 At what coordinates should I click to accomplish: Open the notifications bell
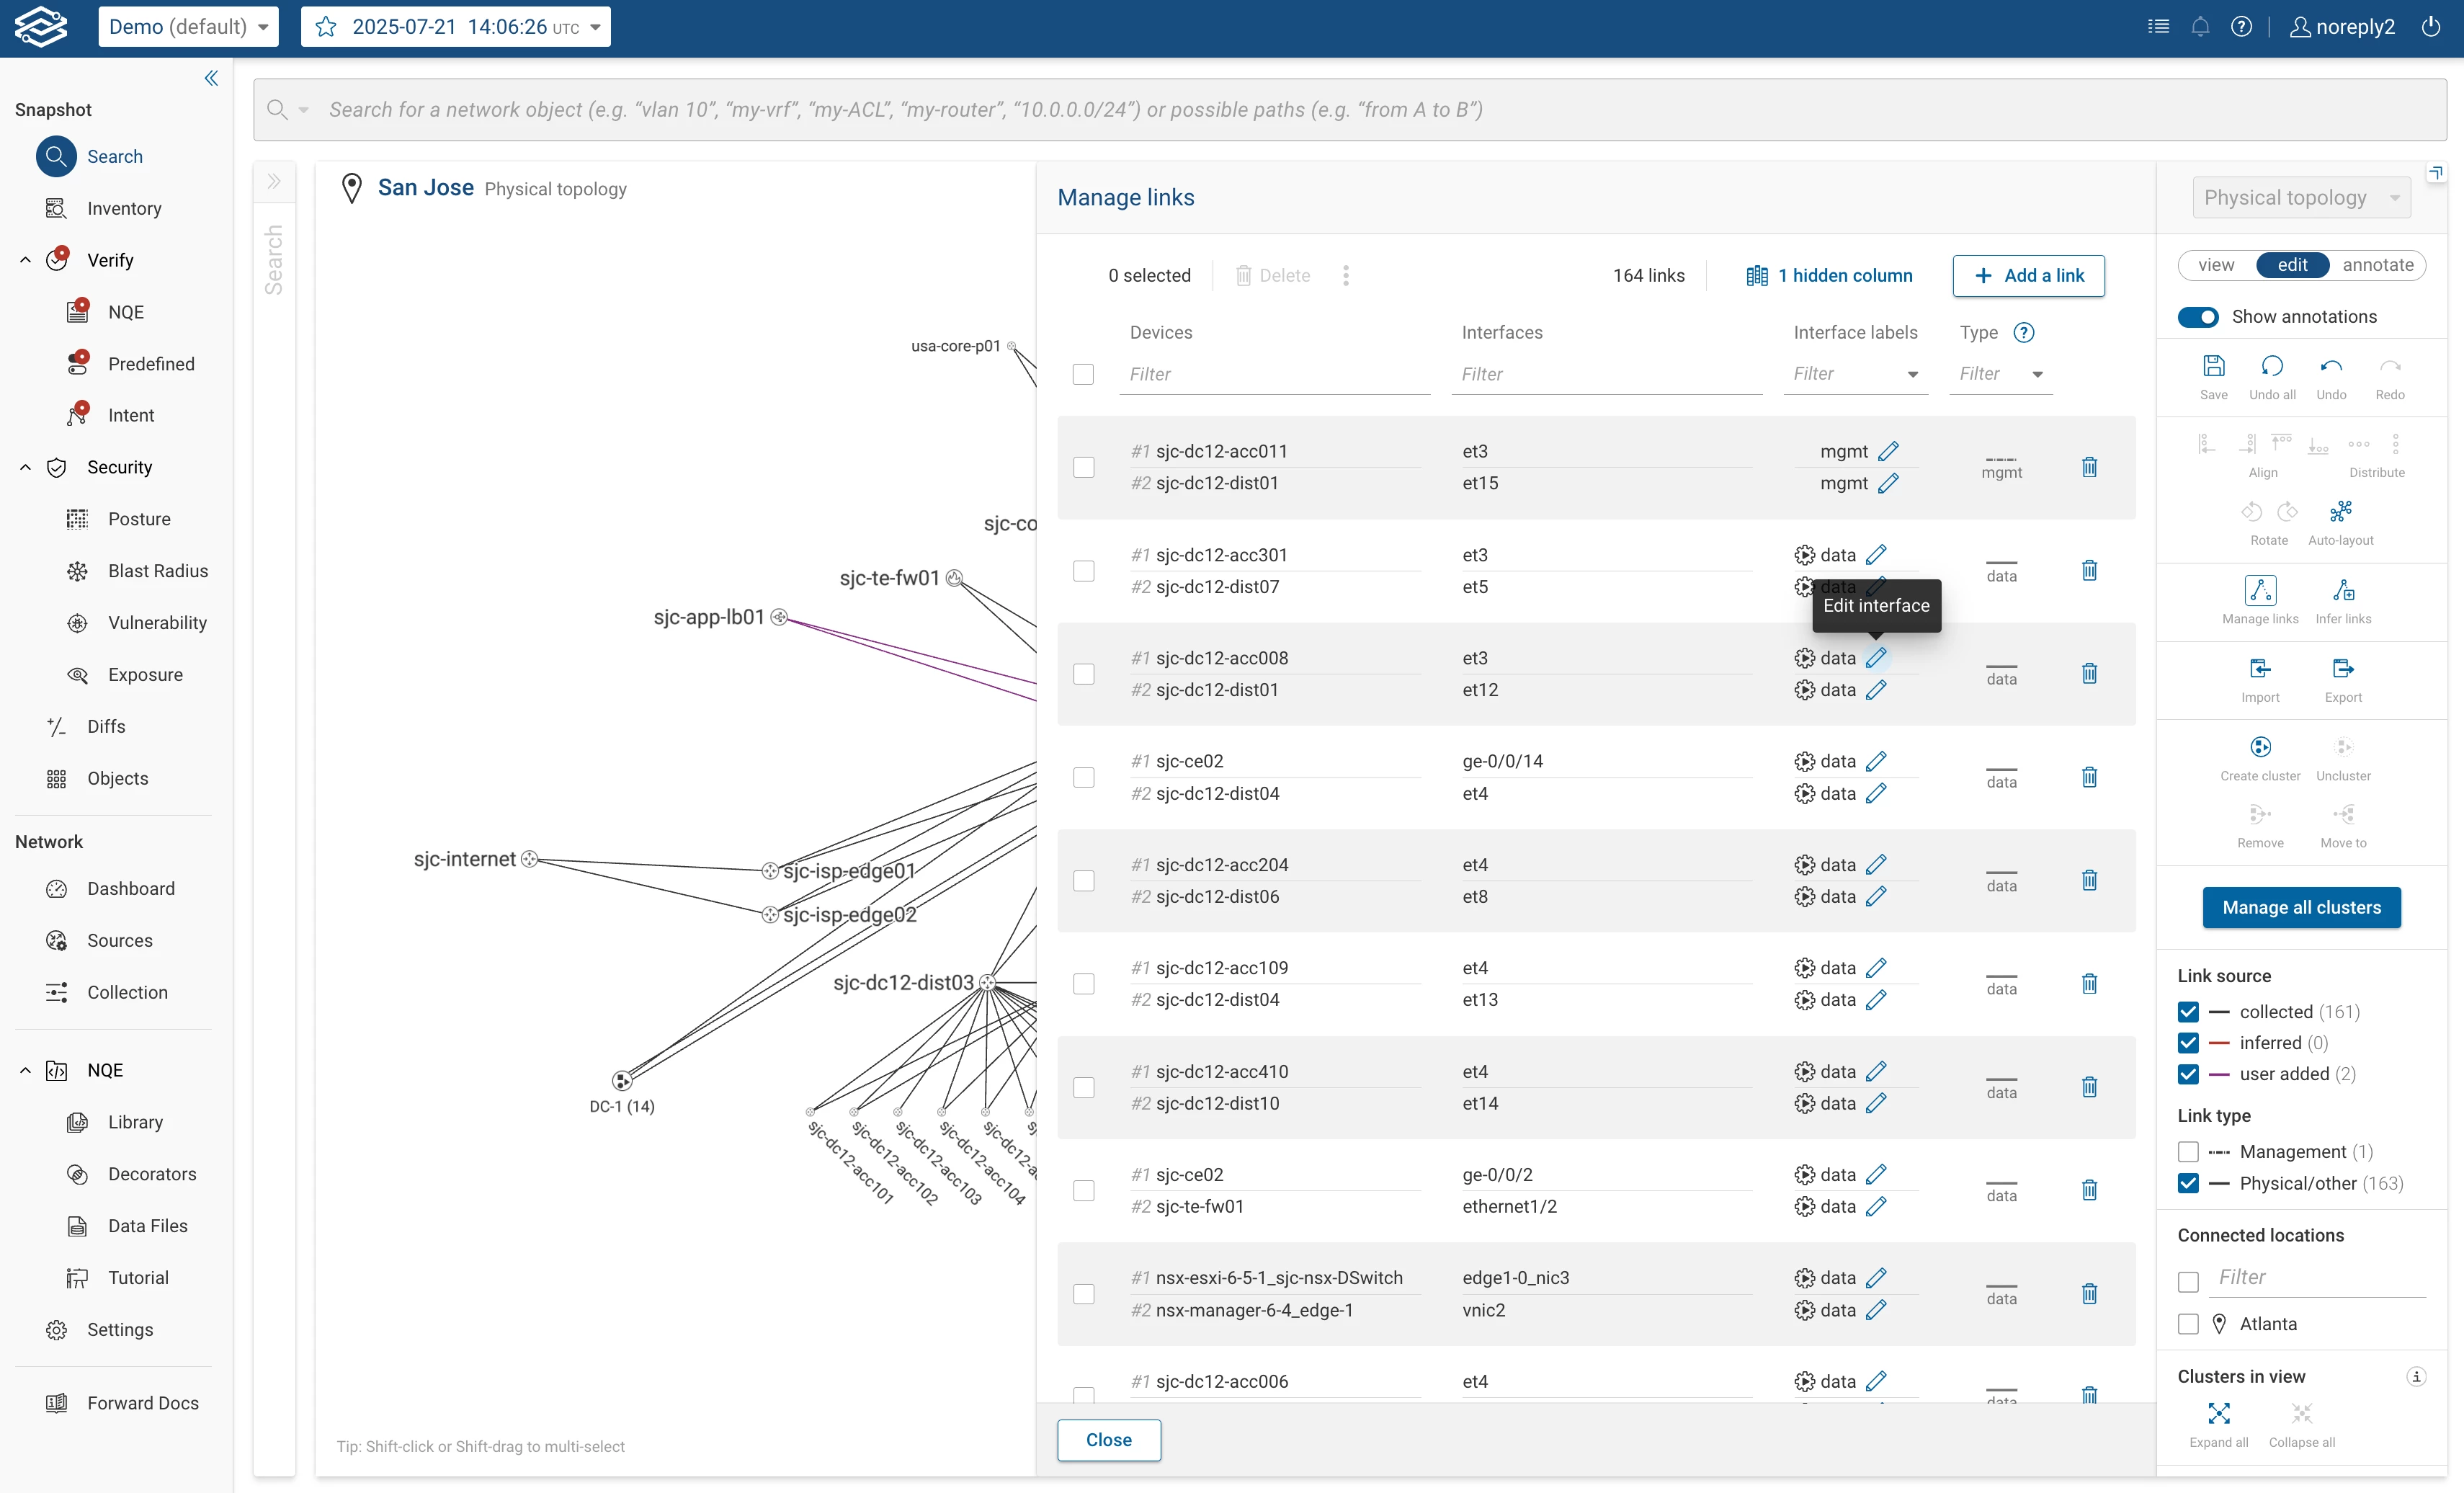click(x=2200, y=27)
